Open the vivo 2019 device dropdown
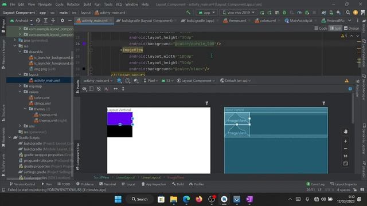 239,13
